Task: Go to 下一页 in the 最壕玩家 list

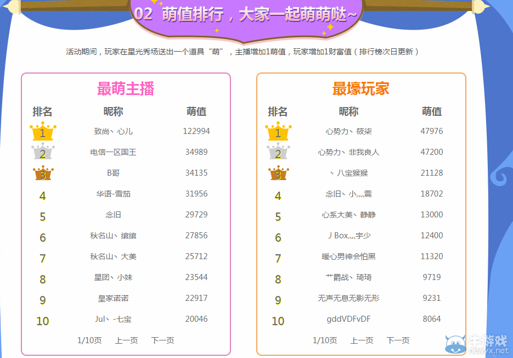Action: click(x=398, y=340)
